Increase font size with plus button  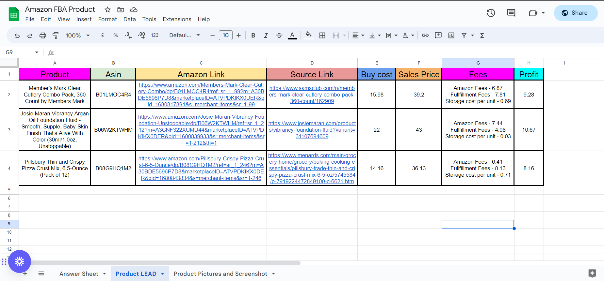point(238,36)
